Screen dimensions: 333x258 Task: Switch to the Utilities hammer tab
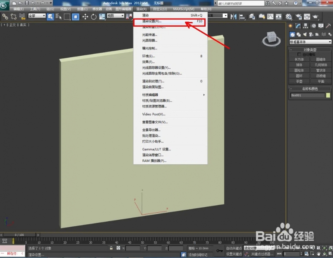click(328, 26)
